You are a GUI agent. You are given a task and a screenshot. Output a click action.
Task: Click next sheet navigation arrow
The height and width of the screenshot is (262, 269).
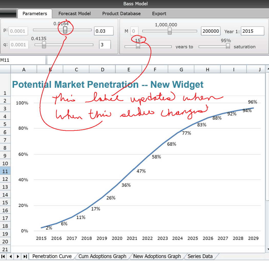(x=18, y=256)
